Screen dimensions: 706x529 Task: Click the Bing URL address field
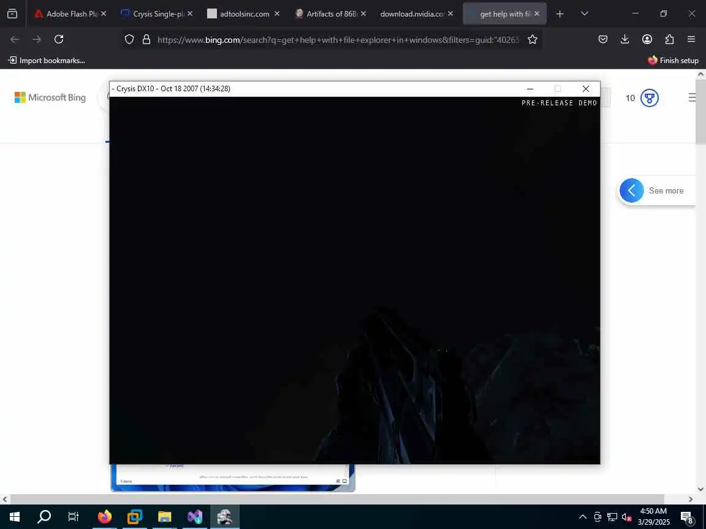[338, 40]
